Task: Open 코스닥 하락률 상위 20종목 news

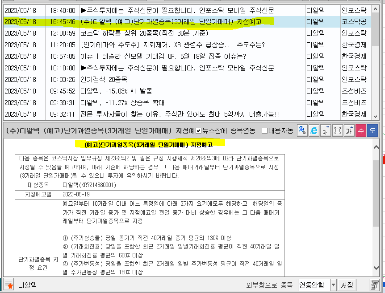Action: click(187, 33)
